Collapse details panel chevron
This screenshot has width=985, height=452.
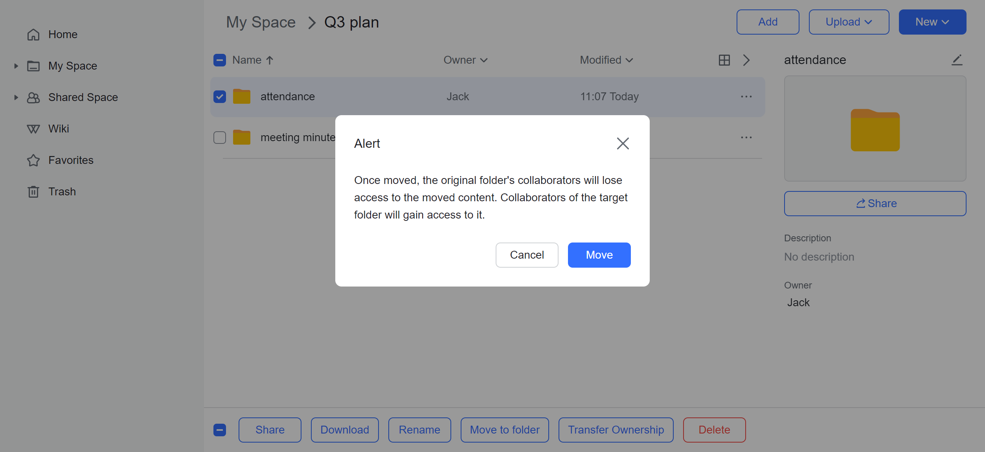tap(746, 60)
